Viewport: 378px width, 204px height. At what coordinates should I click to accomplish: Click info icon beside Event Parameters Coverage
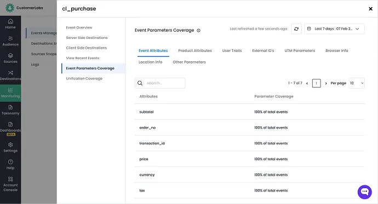click(199, 31)
